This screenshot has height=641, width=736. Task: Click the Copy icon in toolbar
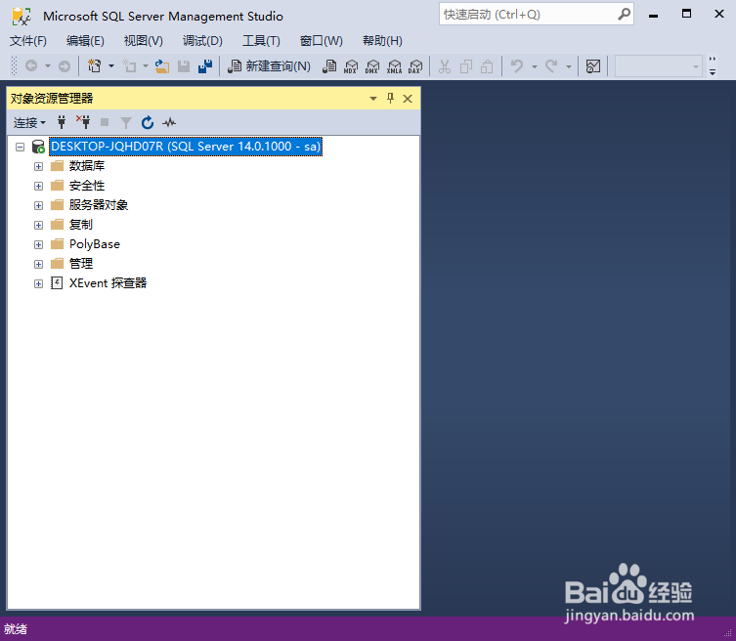pyautogui.click(x=465, y=66)
